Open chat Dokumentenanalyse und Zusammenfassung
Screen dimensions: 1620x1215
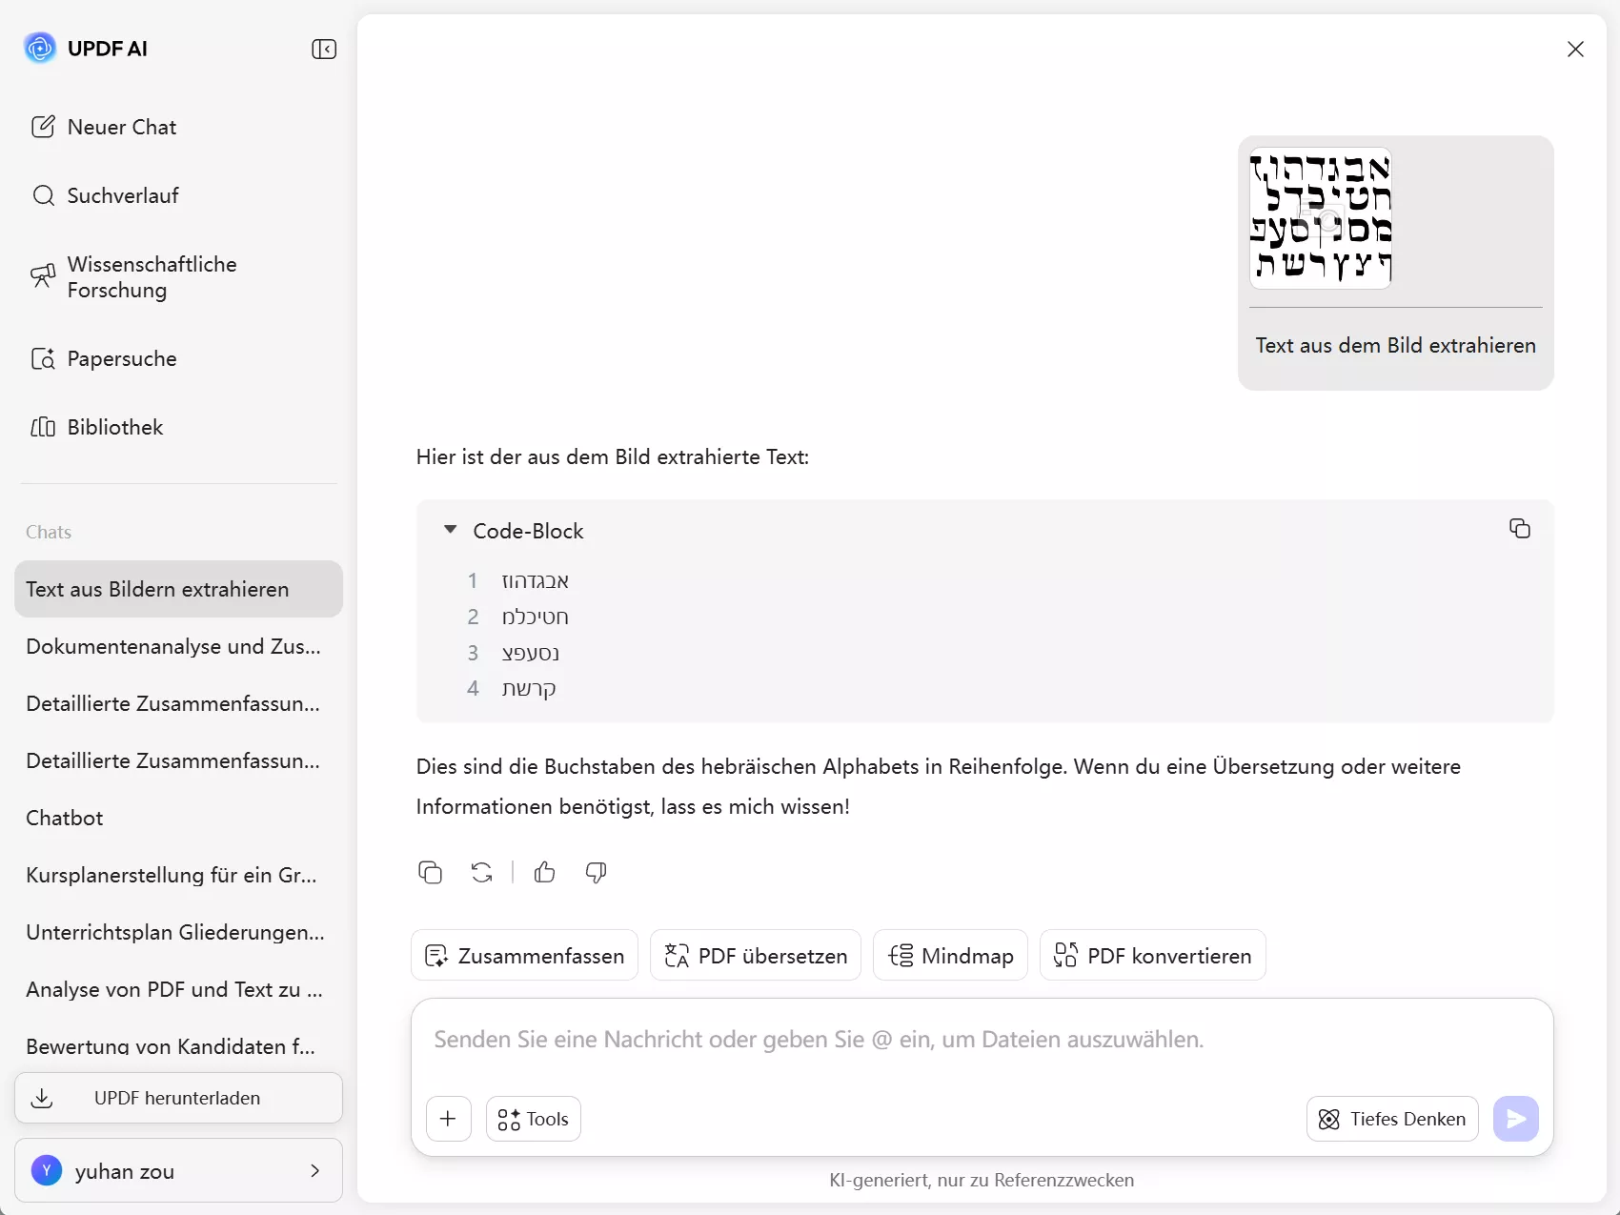pyautogui.click(x=172, y=646)
